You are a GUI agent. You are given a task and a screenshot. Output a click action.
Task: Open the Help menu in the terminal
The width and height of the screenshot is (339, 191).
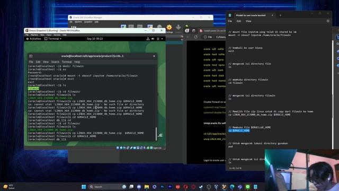click(77, 62)
